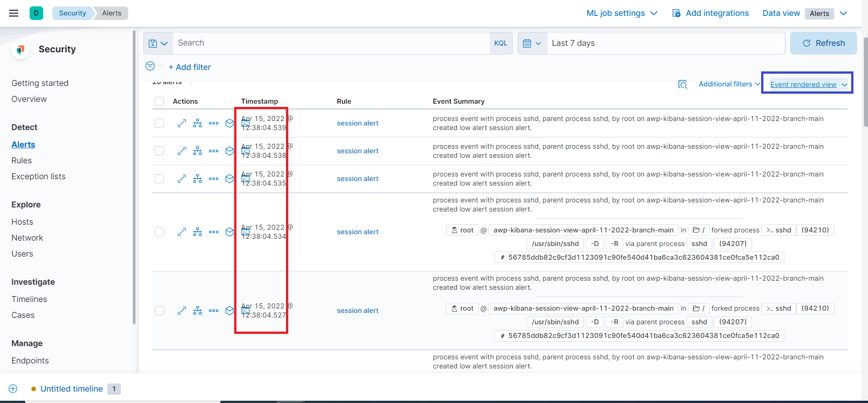Open Rules under Detect

(21, 161)
